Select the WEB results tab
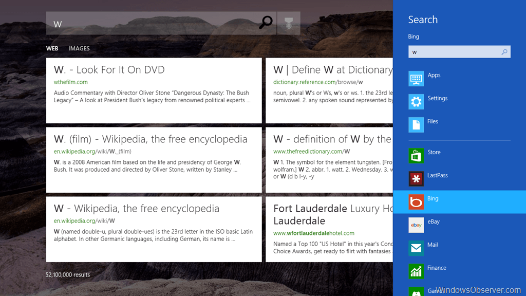 52,49
